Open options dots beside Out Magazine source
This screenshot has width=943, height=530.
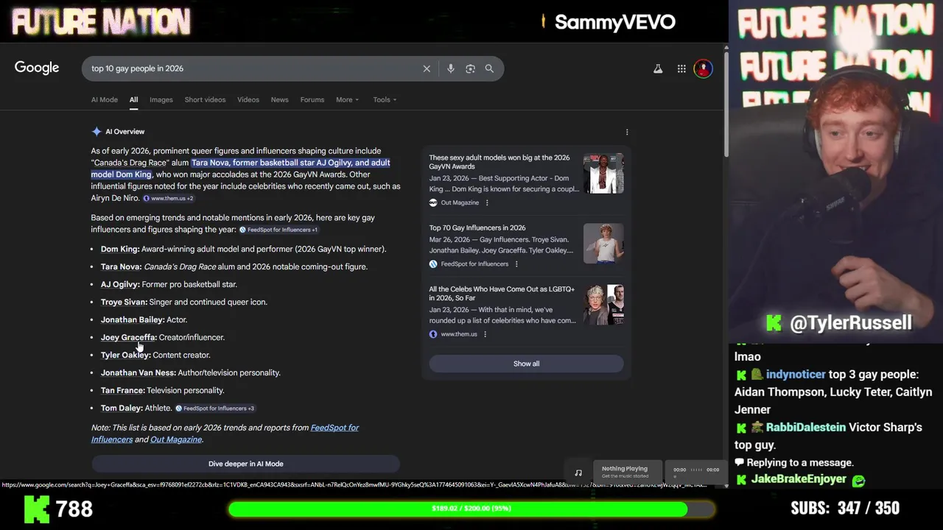(x=487, y=202)
